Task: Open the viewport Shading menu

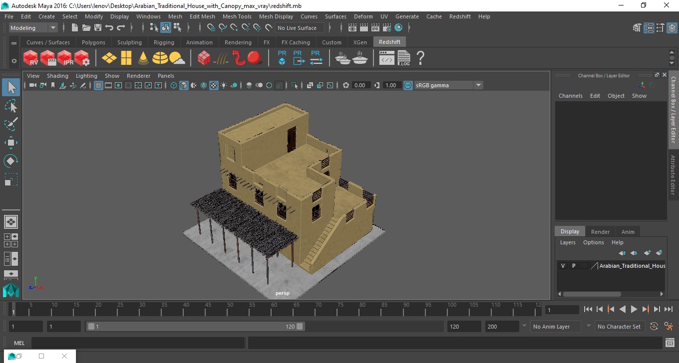Action: pos(57,76)
